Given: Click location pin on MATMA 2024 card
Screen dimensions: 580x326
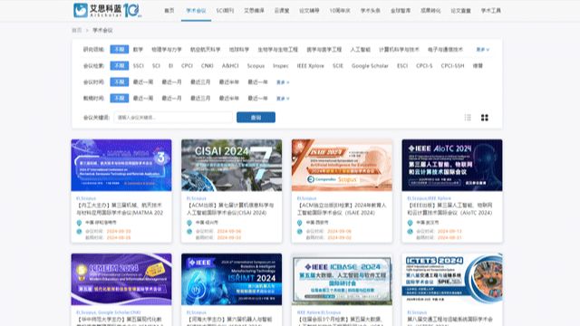Looking at the screenshot, I should pos(79,223).
